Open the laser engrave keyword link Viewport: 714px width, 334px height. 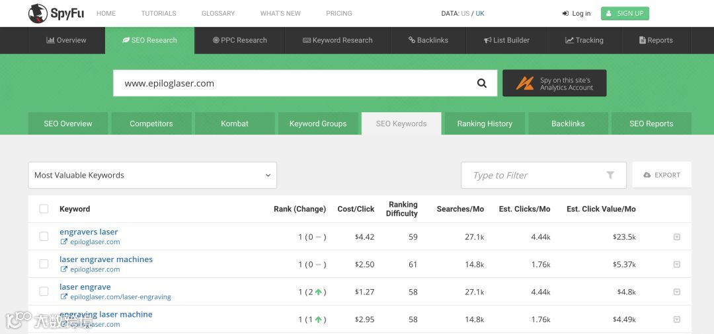[85, 286]
